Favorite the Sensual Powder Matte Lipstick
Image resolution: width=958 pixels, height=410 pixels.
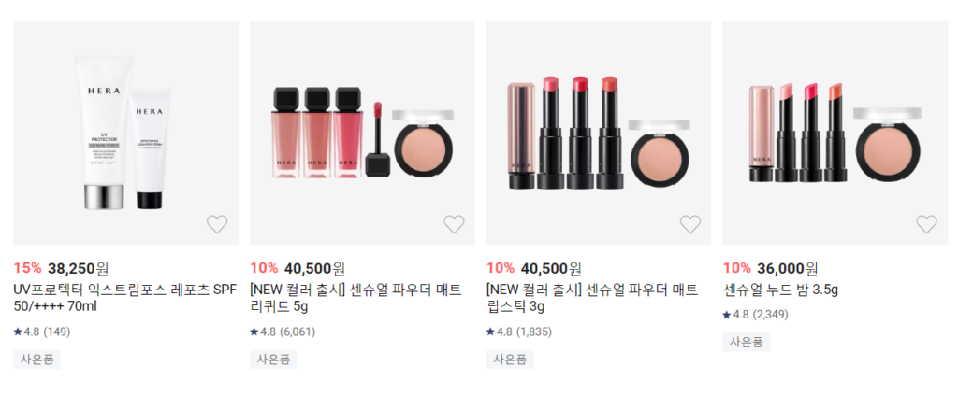tap(689, 224)
